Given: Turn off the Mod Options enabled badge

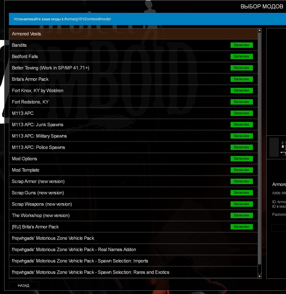Looking at the screenshot, I should 242,159.
